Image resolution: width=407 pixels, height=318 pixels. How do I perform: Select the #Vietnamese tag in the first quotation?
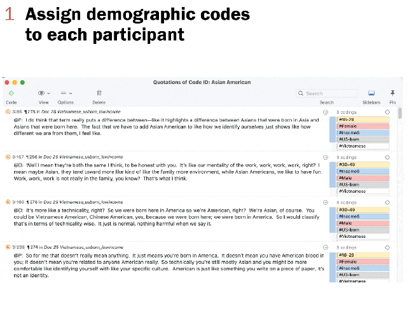[362, 146]
